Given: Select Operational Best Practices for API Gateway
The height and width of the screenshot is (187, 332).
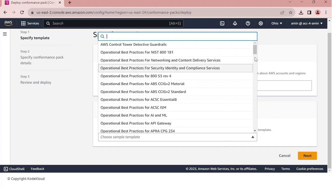Looking at the screenshot, I should point(175,123).
